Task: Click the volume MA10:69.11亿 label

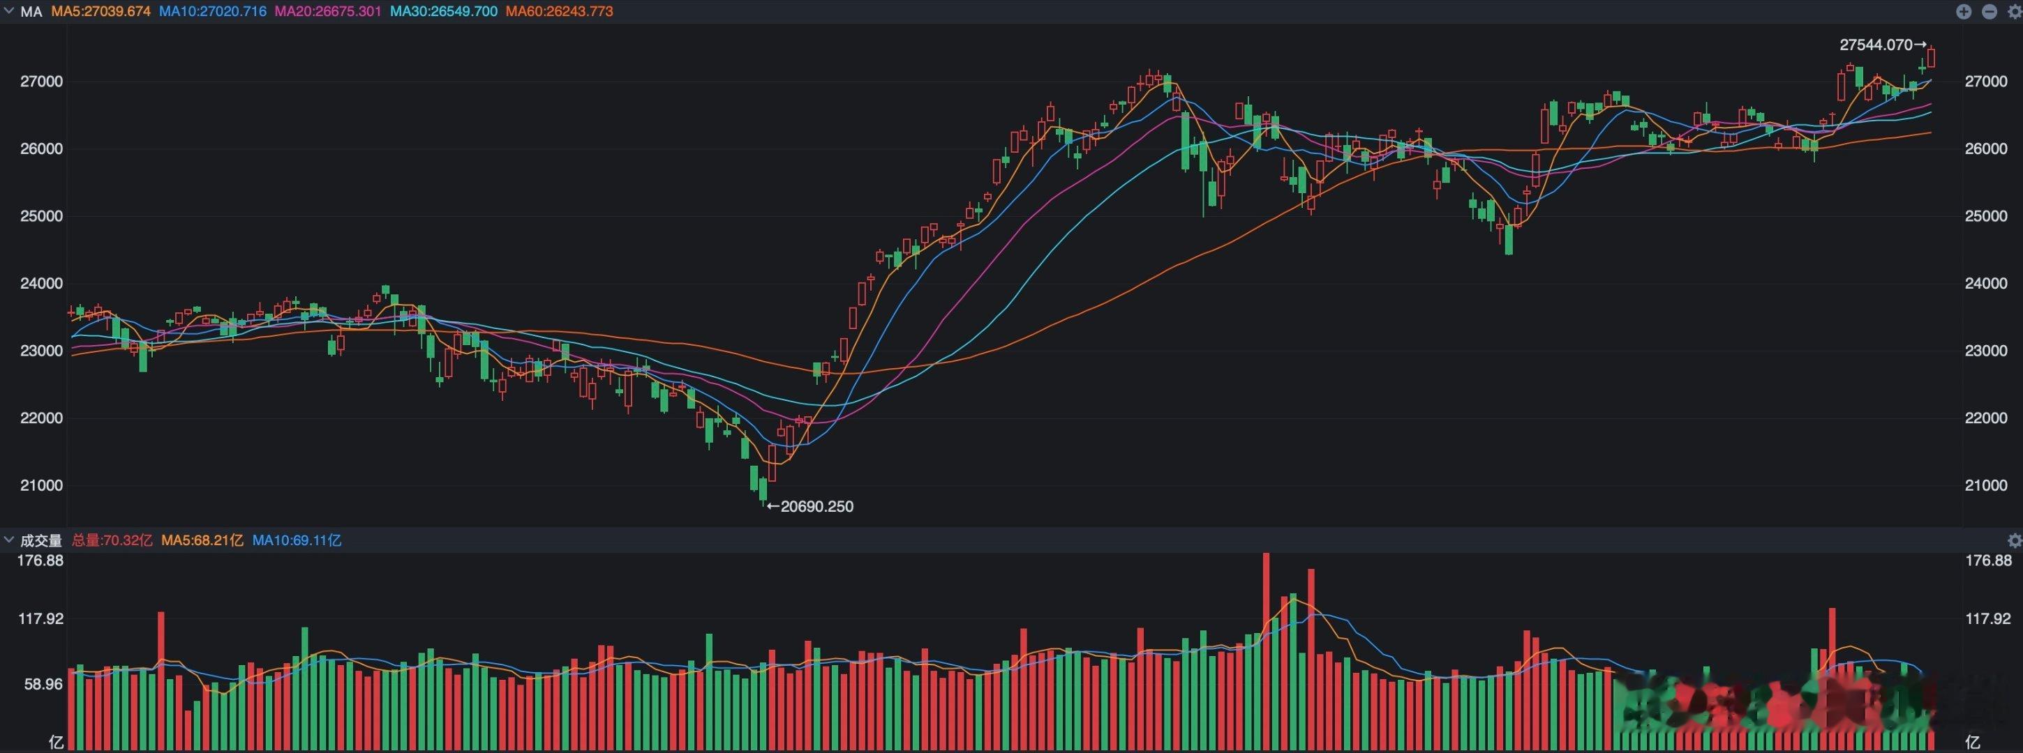Action: [297, 540]
